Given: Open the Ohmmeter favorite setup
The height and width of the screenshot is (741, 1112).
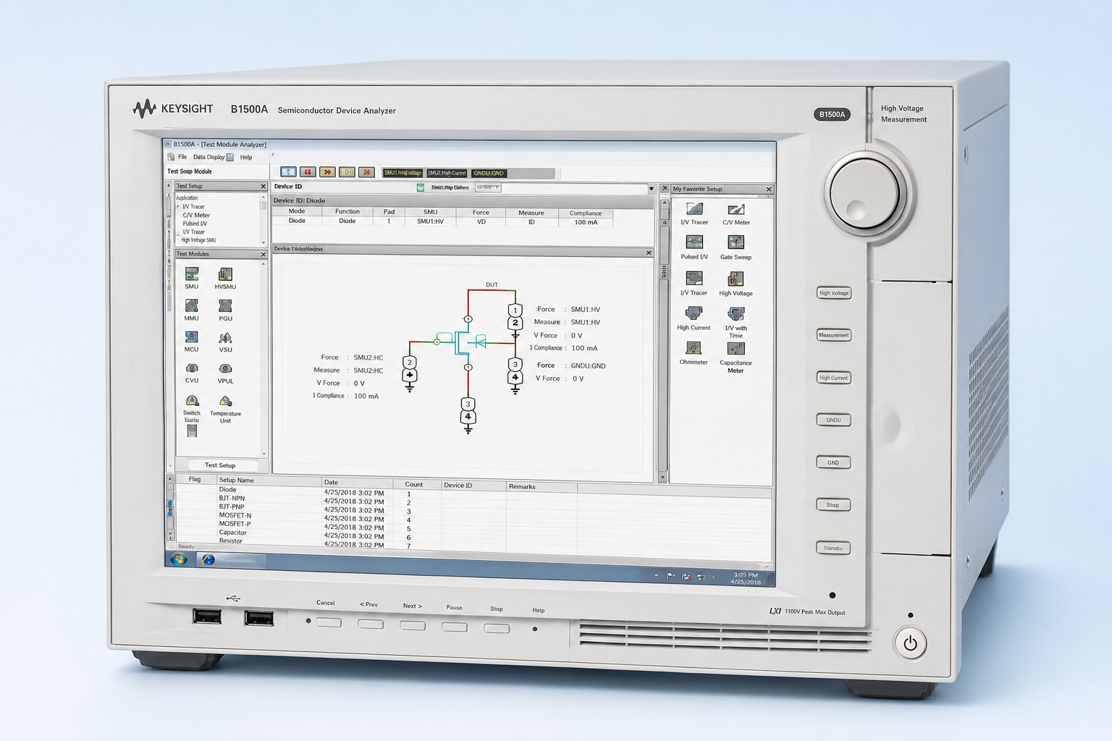Looking at the screenshot, I should 694,349.
